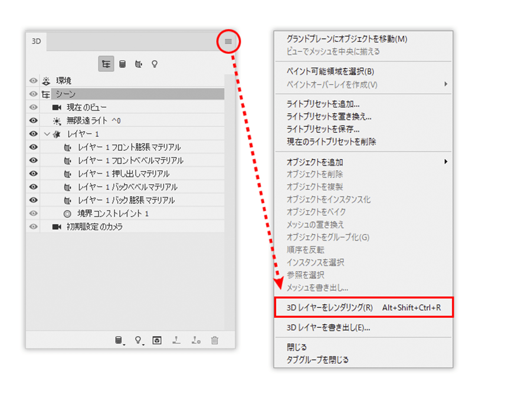This screenshot has height=398, width=531.
Task: Choose ライトプリセットを保存
Action: [x=363, y=129]
